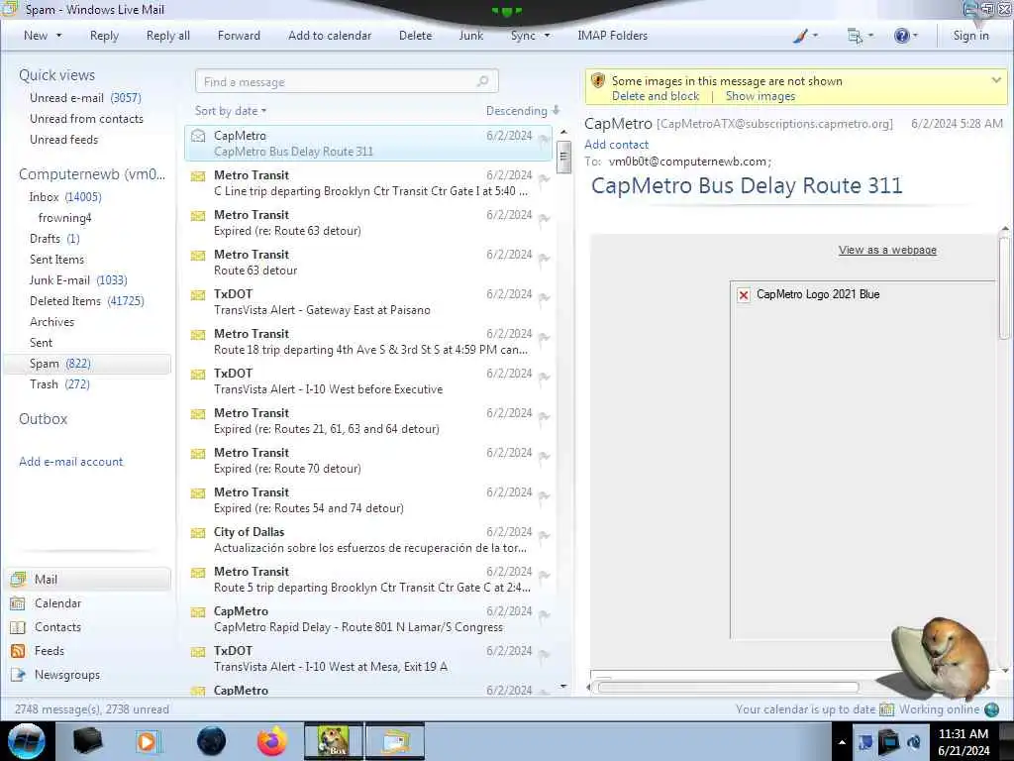
Task: Click Sign in
Action: 970,36
